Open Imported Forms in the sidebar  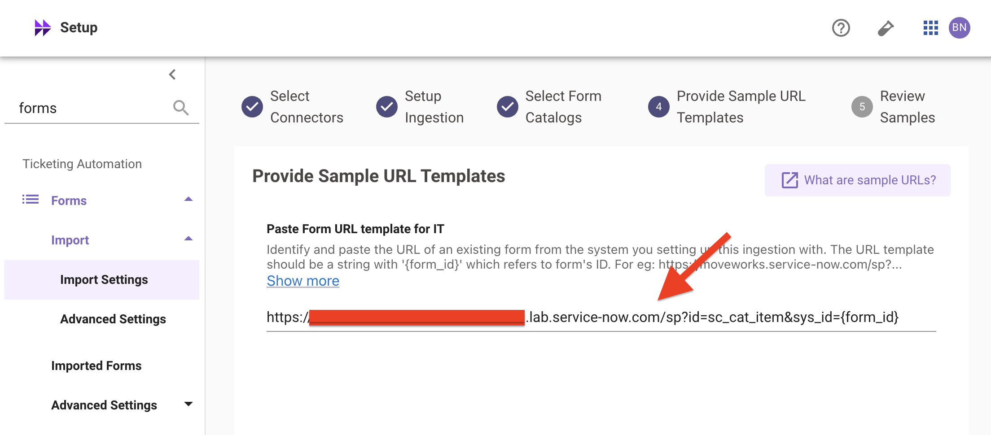click(96, 366)
